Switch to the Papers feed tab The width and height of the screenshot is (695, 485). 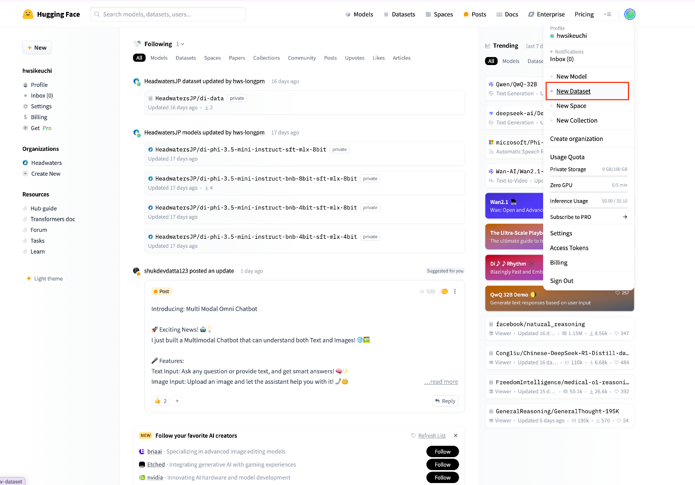click(237, 58)
